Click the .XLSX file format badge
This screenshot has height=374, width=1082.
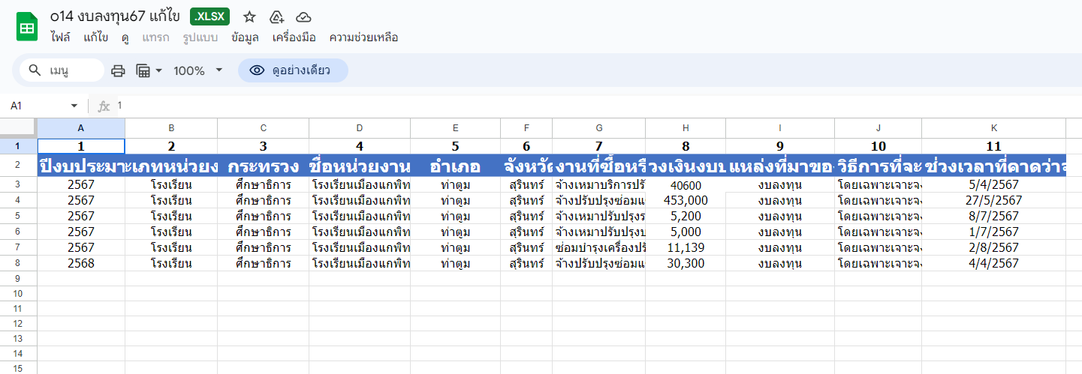coord(210,16)
